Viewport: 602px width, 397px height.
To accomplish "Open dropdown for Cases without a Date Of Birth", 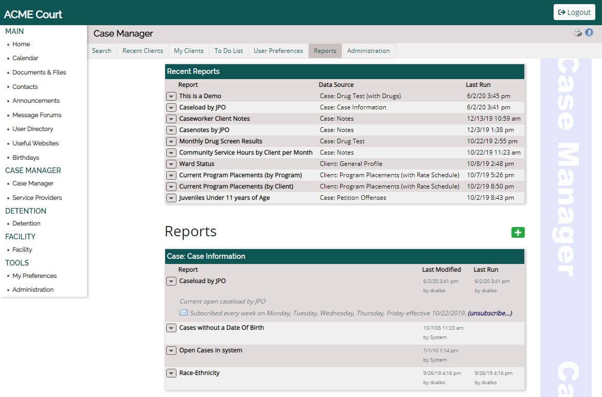I will 171,328.
